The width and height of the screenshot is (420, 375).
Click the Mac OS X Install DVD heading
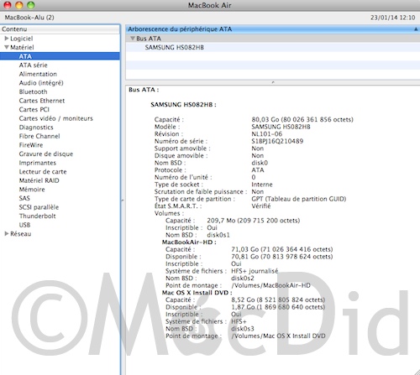click(197, 293)
